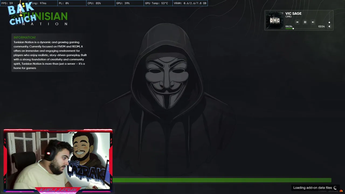Click the loading spinner icon

335,188
